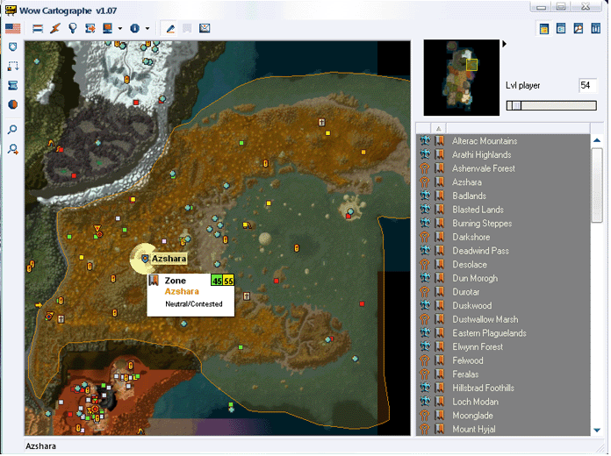Click the light bulb toolbar icon
The image size is (611, 456).
[x=73, y=28]
